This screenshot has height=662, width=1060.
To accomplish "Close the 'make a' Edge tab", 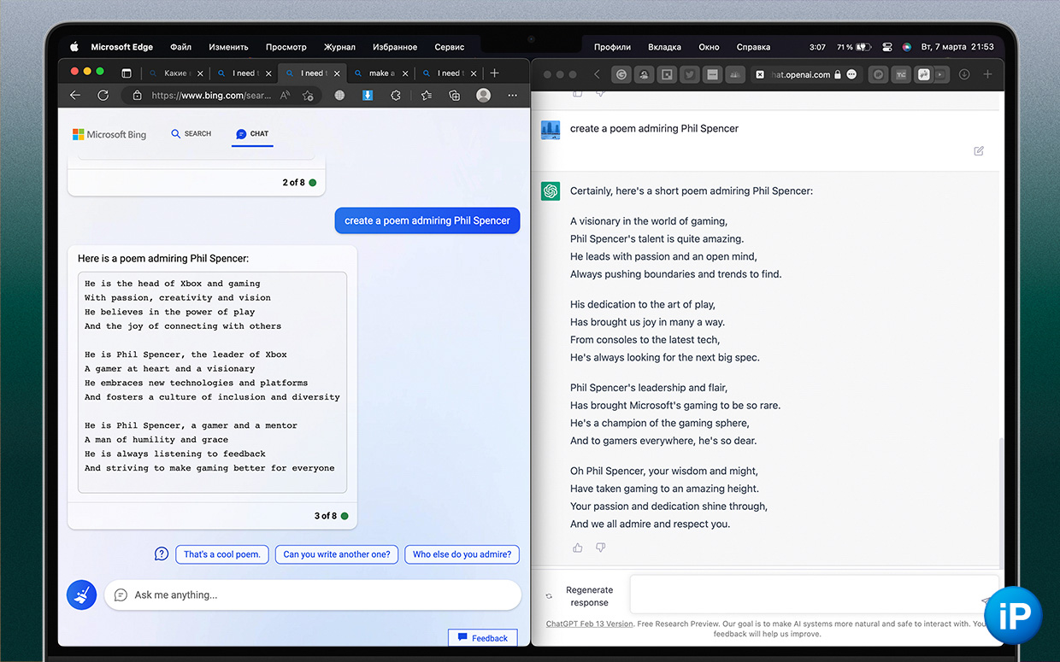I will click(404, 73).
